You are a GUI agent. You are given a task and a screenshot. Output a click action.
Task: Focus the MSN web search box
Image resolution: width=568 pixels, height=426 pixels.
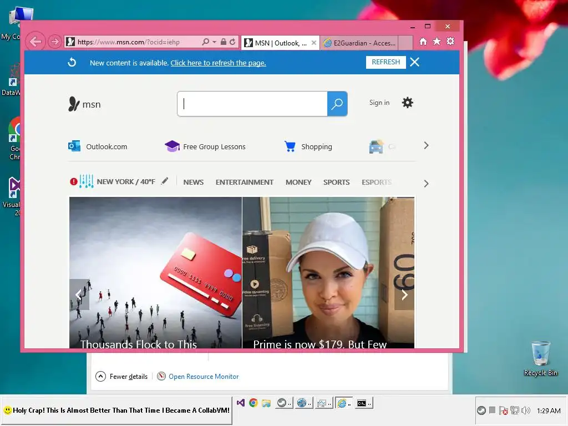click(252, 104)
